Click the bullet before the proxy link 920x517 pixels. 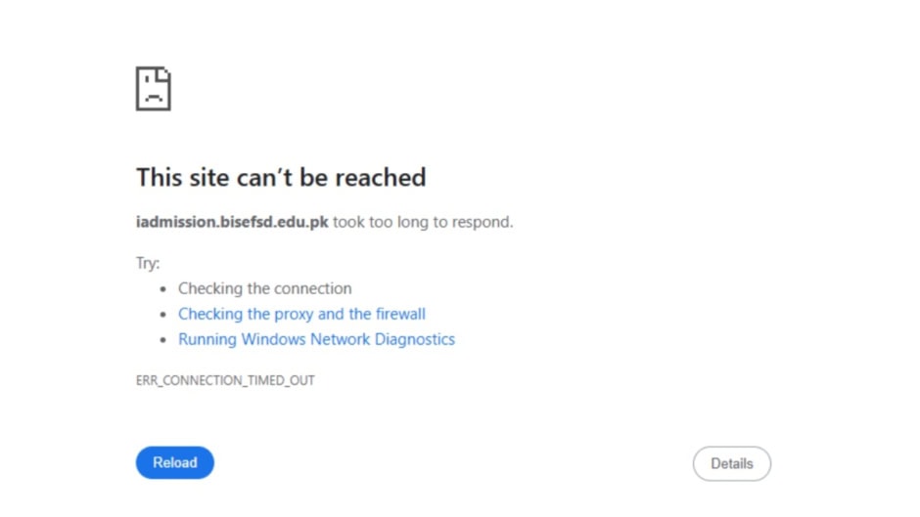click(163, 315)
